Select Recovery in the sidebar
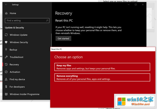Viewport: 157px width, 109px height. 14,64
